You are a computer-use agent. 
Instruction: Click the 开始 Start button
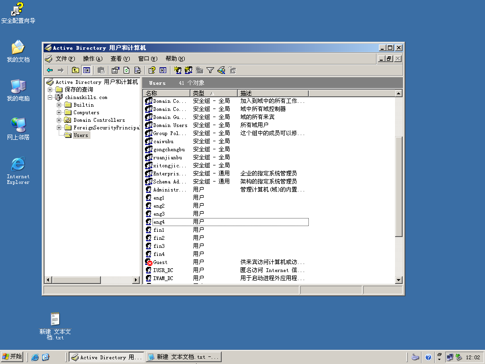[12, 357]
